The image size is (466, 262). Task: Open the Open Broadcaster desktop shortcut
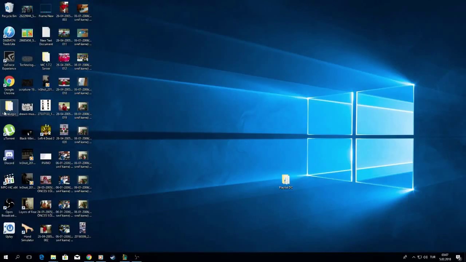[9, 207]
